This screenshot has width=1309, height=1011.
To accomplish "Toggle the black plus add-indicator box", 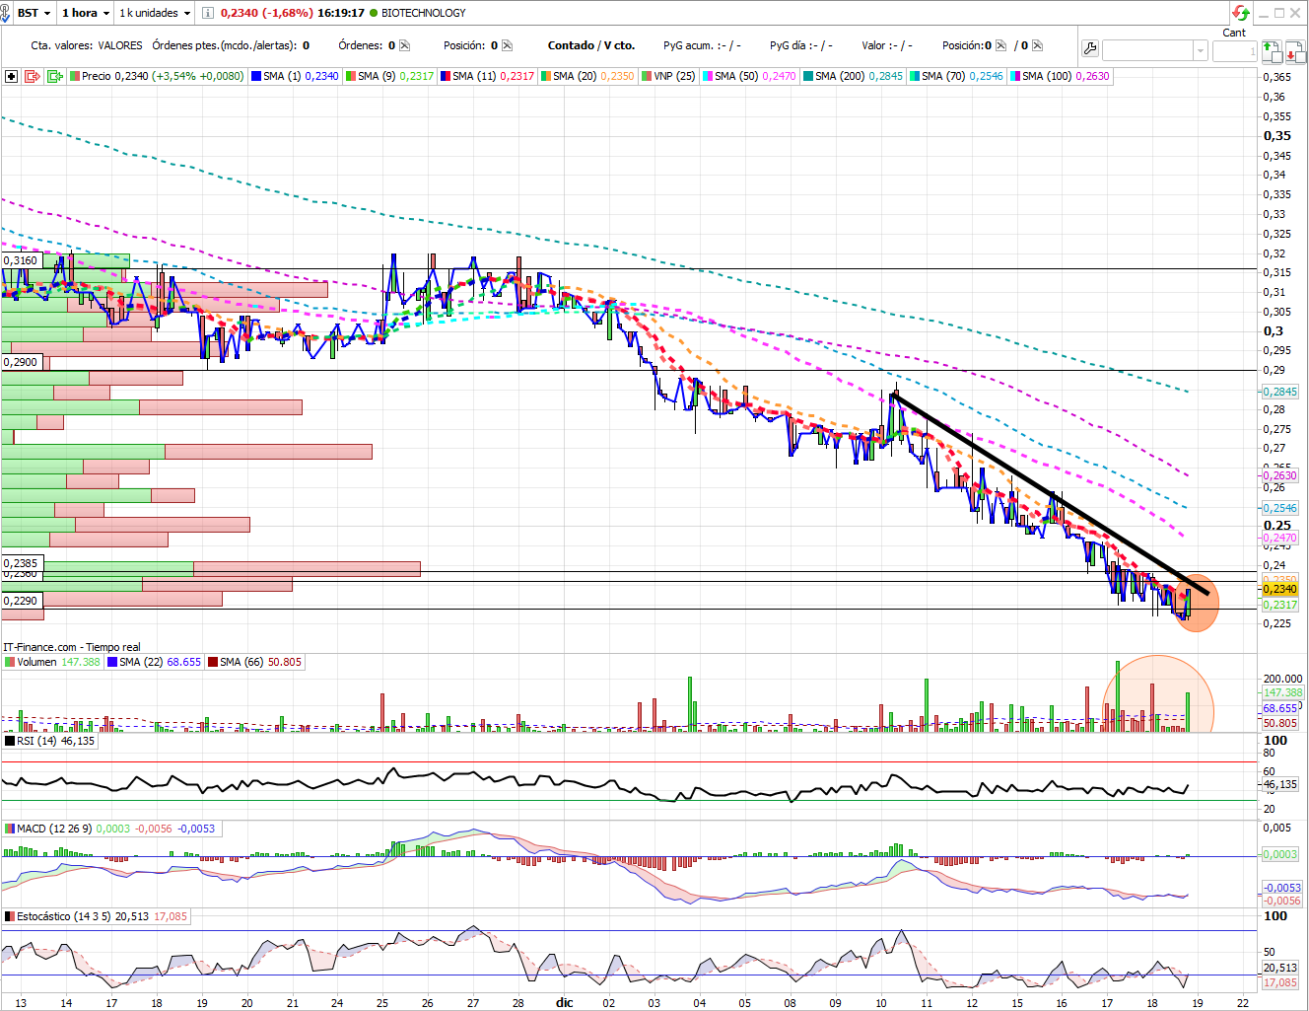I will pos(11,76).
